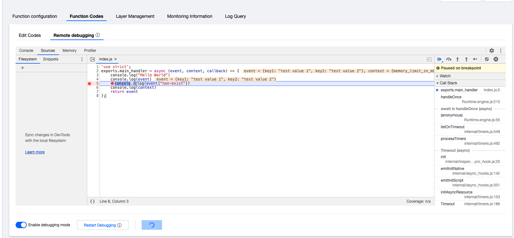Toggle pause on exceptions
Image resolution: width=514 pixels, height=238 pixels.
click(496, 59)
